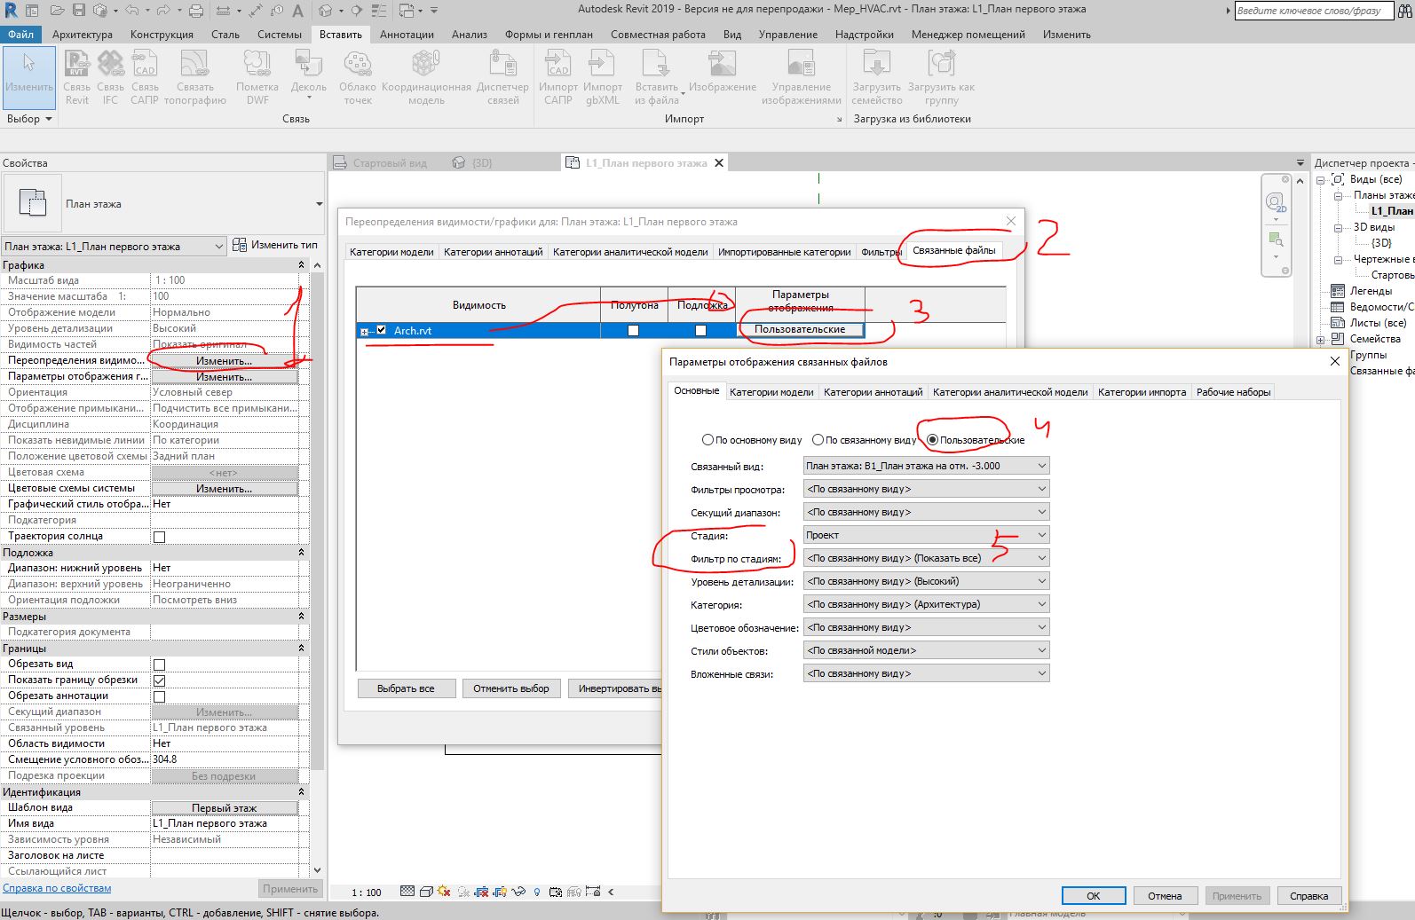Check the Полутона box for Arch.rvt
The width and height of the screenshot is (1415, 920).
coord(633,330)
